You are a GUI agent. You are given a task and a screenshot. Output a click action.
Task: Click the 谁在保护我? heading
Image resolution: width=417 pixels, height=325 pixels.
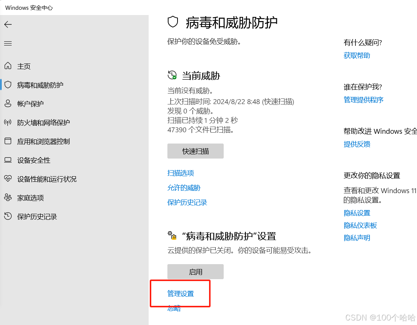[x=363, y=87]
